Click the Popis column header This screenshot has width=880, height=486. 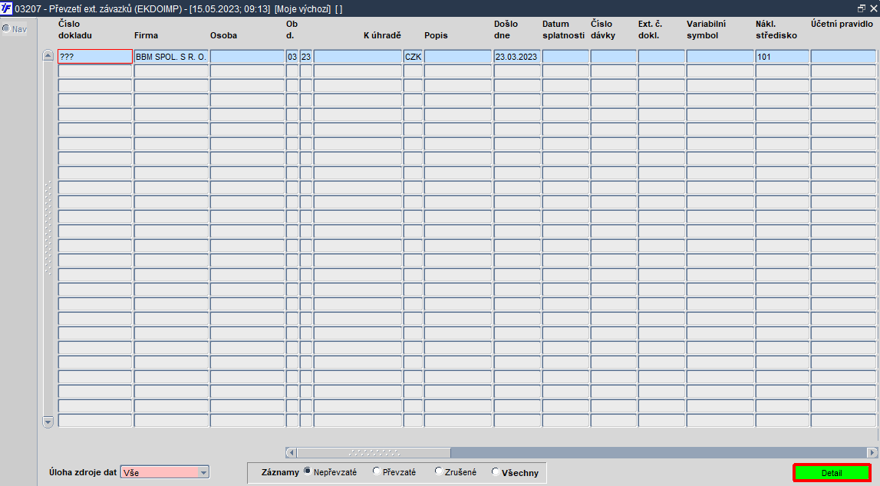pyautogui.click(x=436, y=35)
